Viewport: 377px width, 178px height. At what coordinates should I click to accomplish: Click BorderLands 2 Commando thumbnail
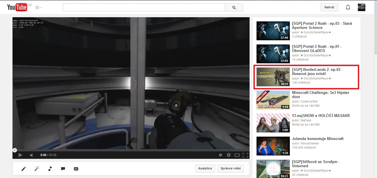click(x=273, y=77)
